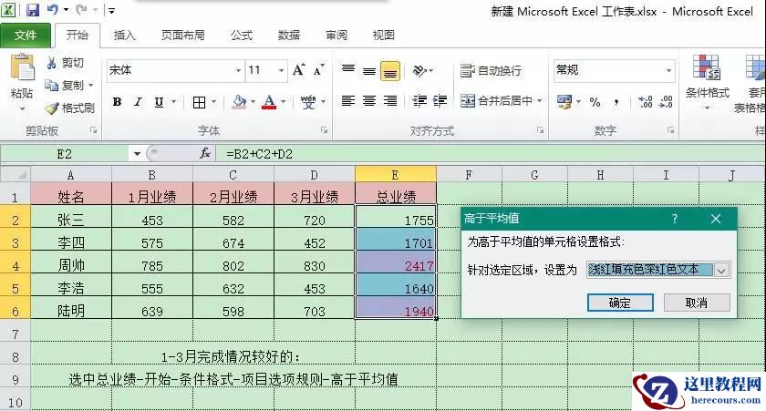Align text left
This screenshot has height=411, width=766.
[348, 101]
